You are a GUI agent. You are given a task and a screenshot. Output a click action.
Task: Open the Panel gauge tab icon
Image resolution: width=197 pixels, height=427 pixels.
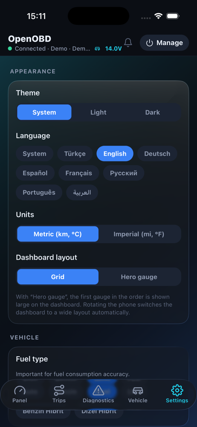tap(20, 391)
